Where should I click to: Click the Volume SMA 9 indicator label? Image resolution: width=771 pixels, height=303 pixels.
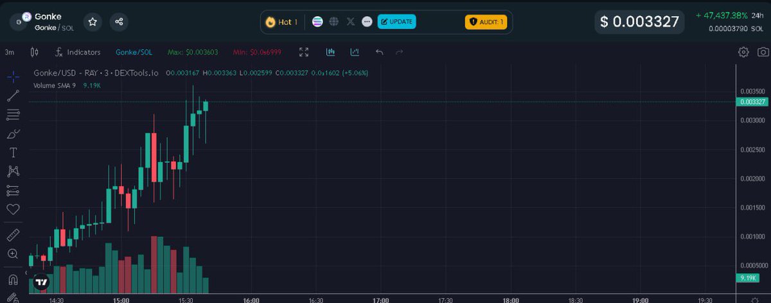pyautogui.click(x=55, y=84)
